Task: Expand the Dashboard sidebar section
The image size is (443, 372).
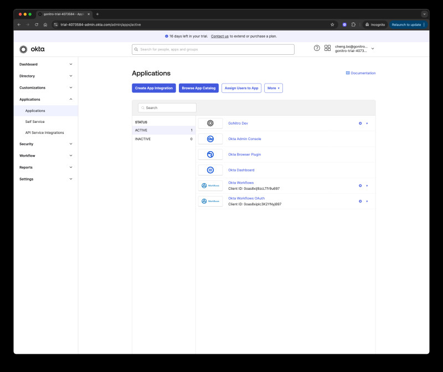Action: [x=46, y=64]
